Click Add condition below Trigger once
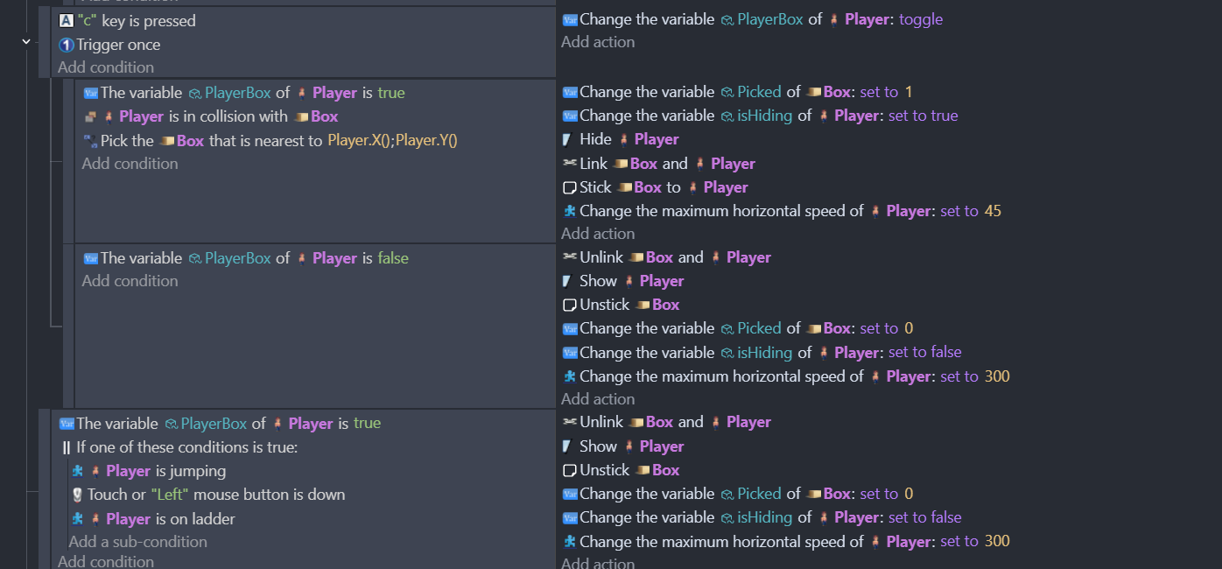1222x569 pixels. pyautogui.click(x=106, y=67)
